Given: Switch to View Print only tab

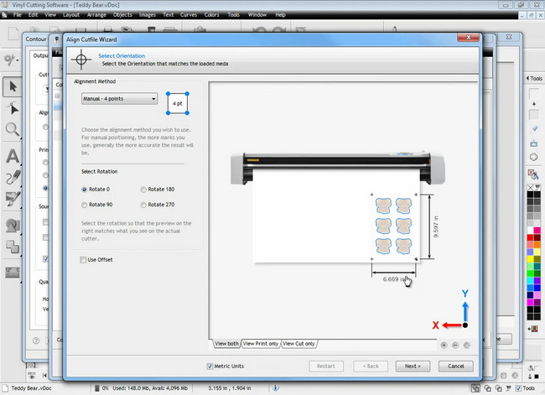Looking at the screenshot, I should 260,344.
